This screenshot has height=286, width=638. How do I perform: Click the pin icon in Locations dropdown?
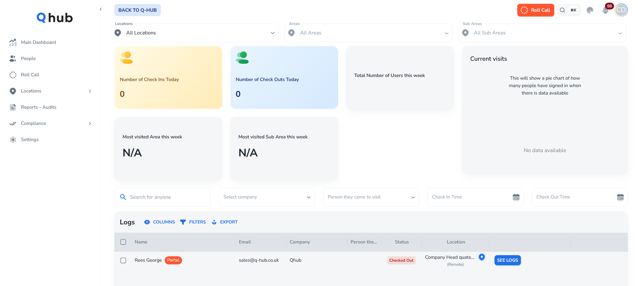click(118, 33)
